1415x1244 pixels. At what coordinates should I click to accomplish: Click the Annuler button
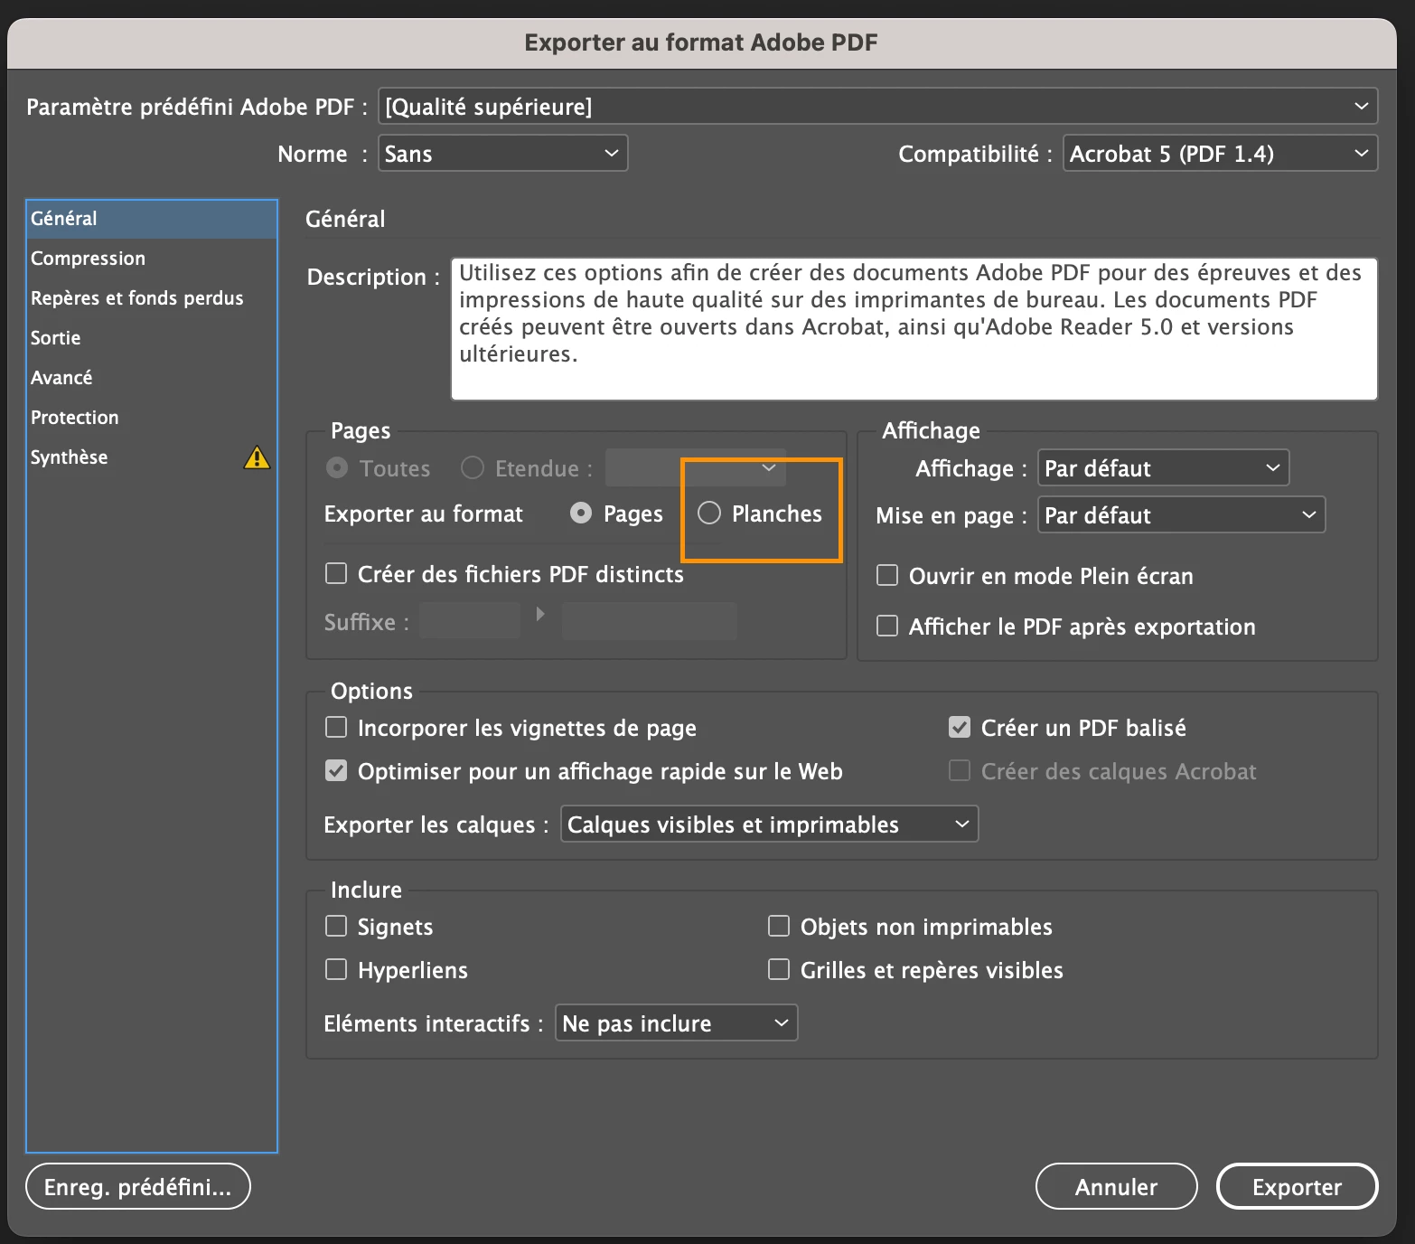tap(1116, 1187)
